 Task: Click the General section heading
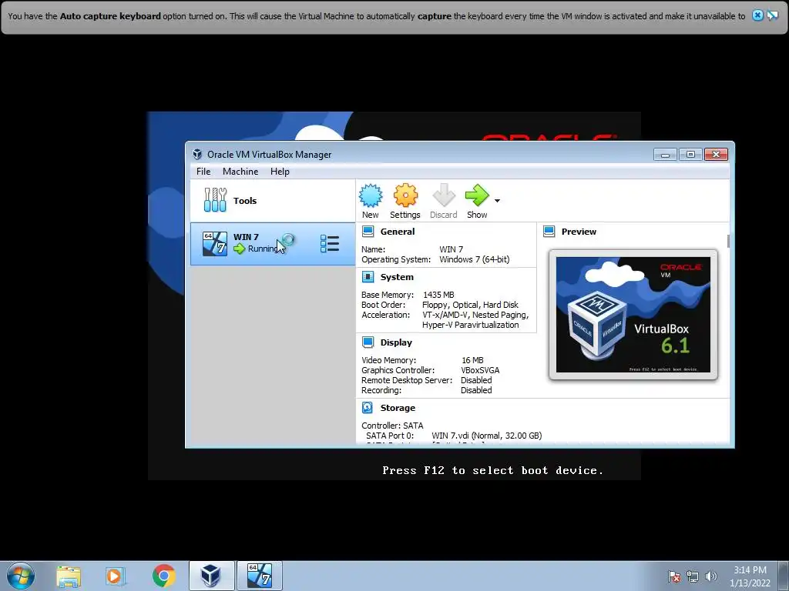tap(398, 232)
